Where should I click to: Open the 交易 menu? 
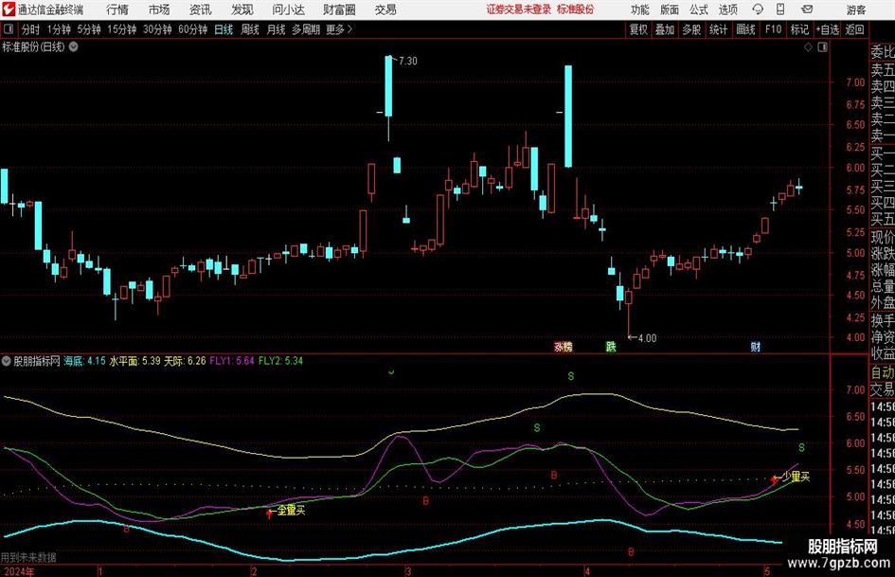click(x=385, y=9)
